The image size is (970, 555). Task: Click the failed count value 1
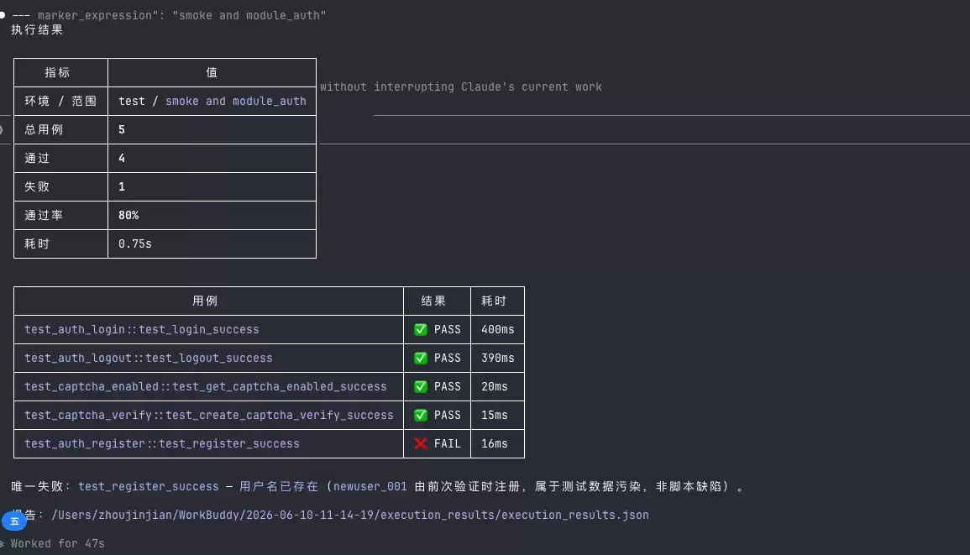[121, 186]
